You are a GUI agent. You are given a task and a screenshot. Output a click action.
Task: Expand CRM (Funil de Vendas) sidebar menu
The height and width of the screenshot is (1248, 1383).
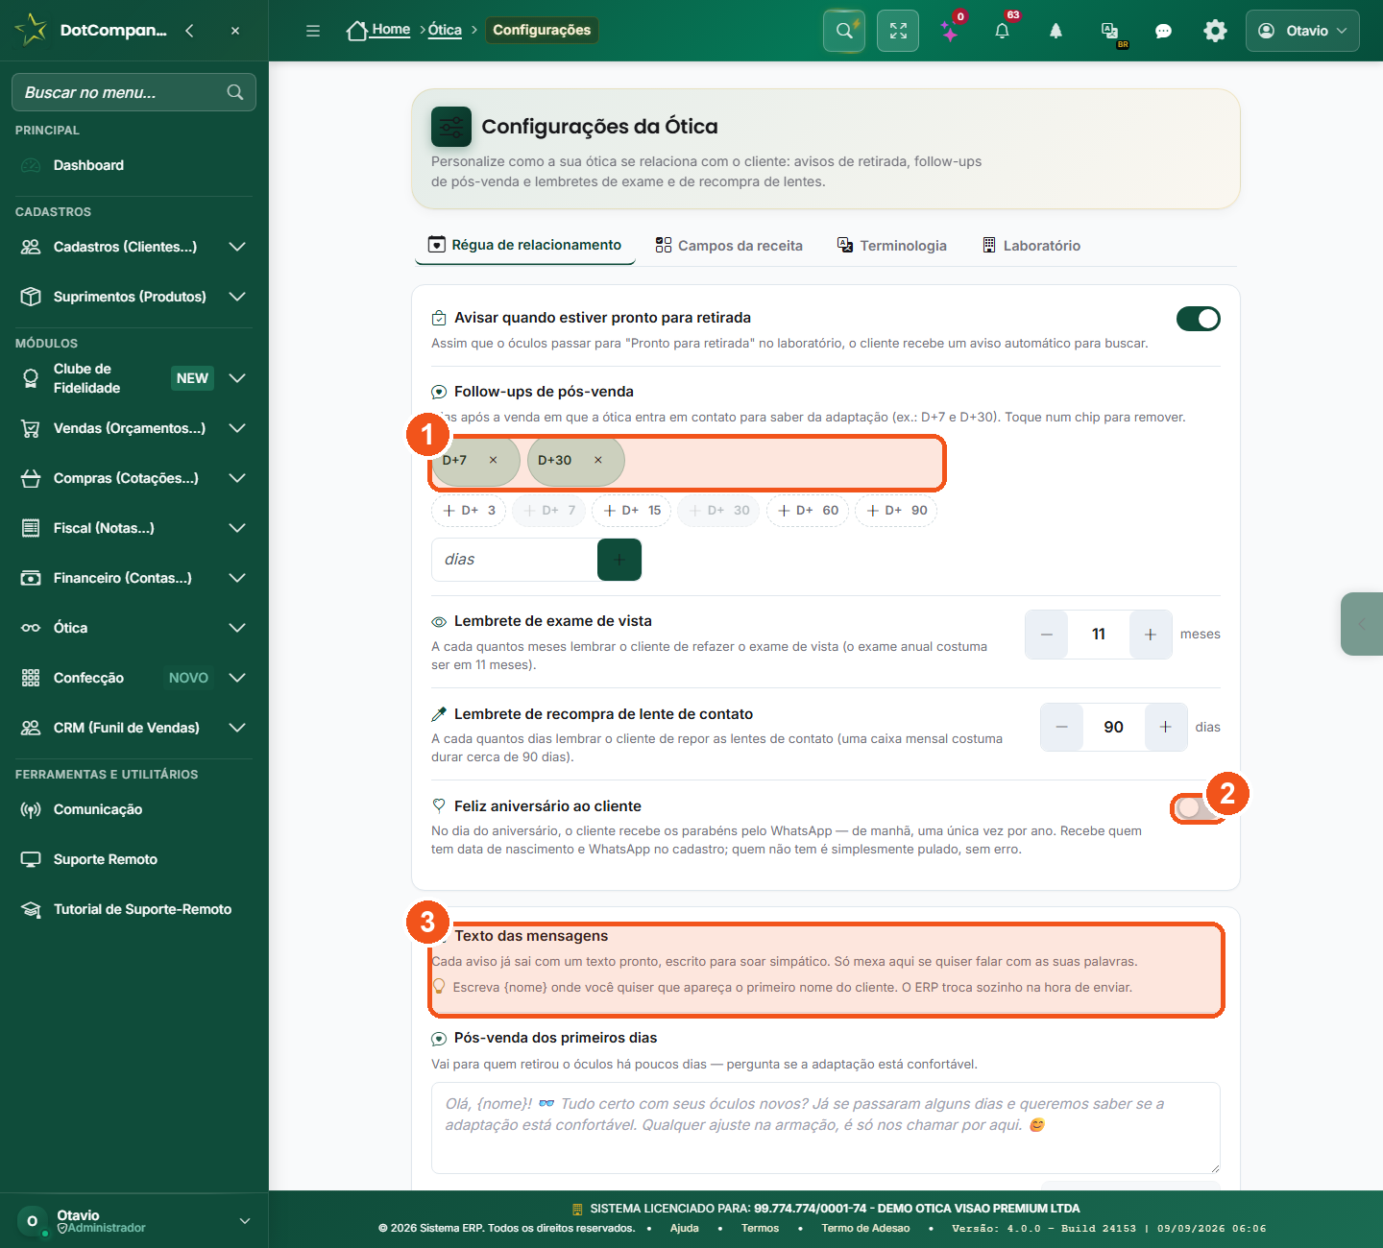coord(134,728)
